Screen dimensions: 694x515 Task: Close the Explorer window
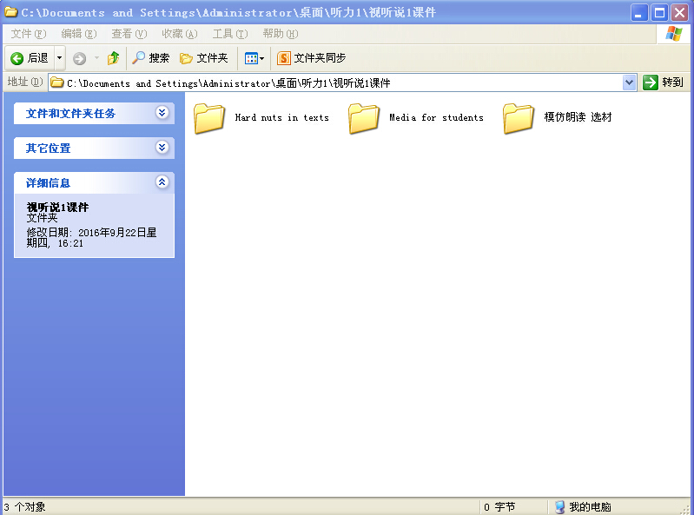(679, 13)
